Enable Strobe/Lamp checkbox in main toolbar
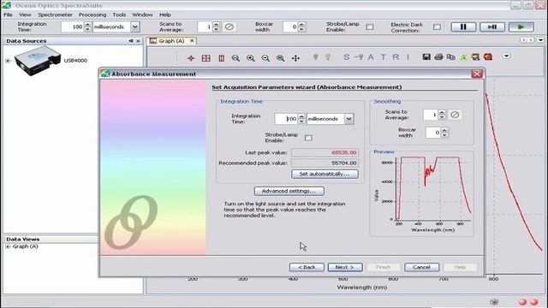The image size is (548, 308). coord(370,27)
